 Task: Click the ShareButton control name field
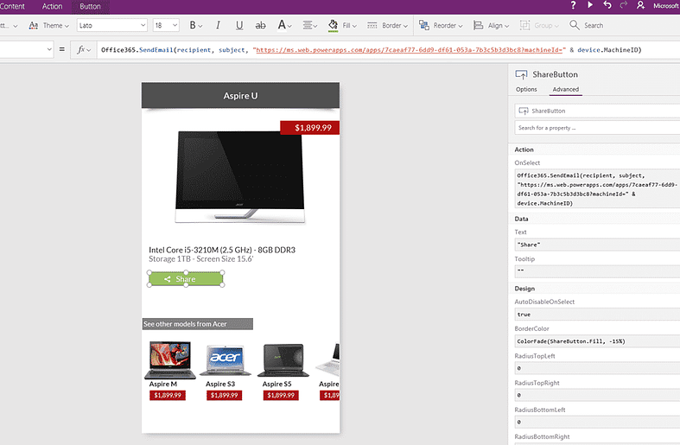[x=597, y=111]
